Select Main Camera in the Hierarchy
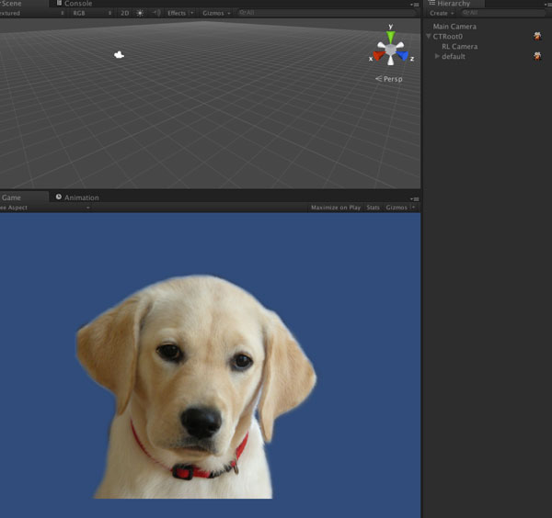 tap(454, 27)
